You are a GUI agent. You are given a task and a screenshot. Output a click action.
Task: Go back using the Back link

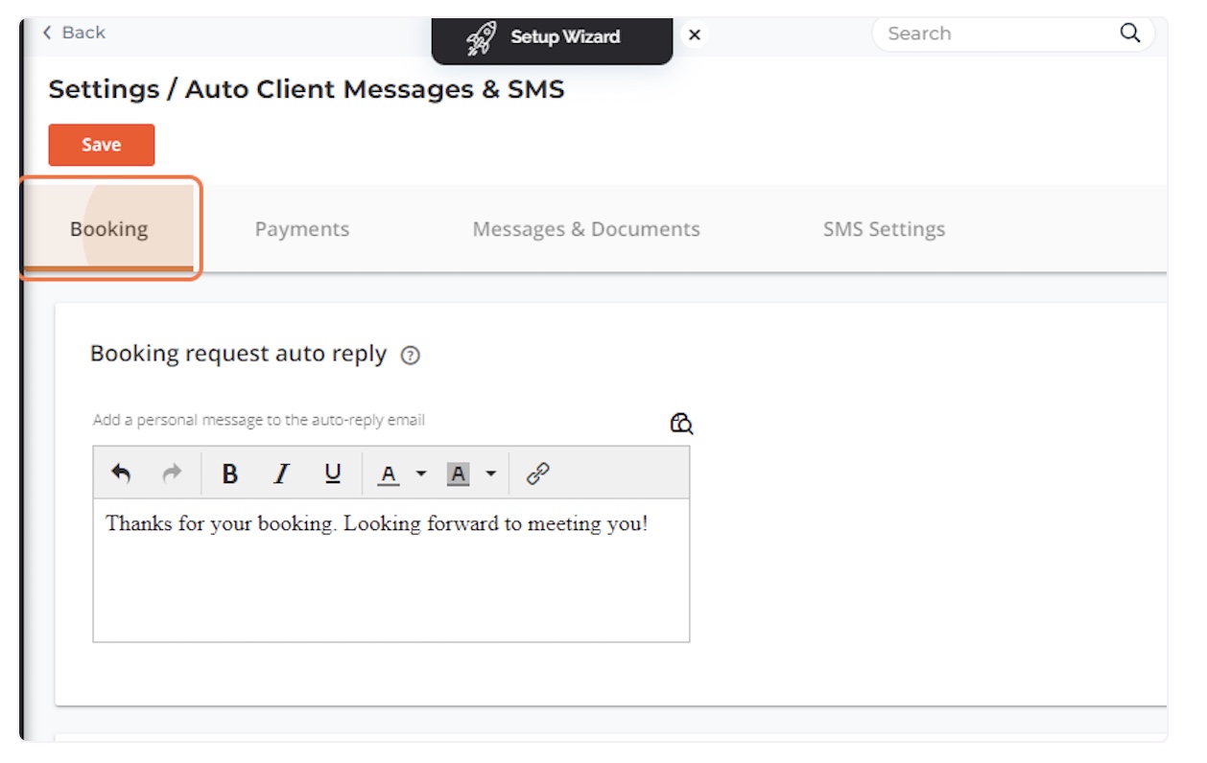tap(74, 33)
